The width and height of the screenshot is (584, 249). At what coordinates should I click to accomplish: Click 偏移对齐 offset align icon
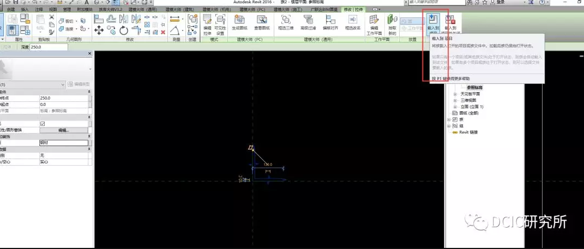[330, 22]
